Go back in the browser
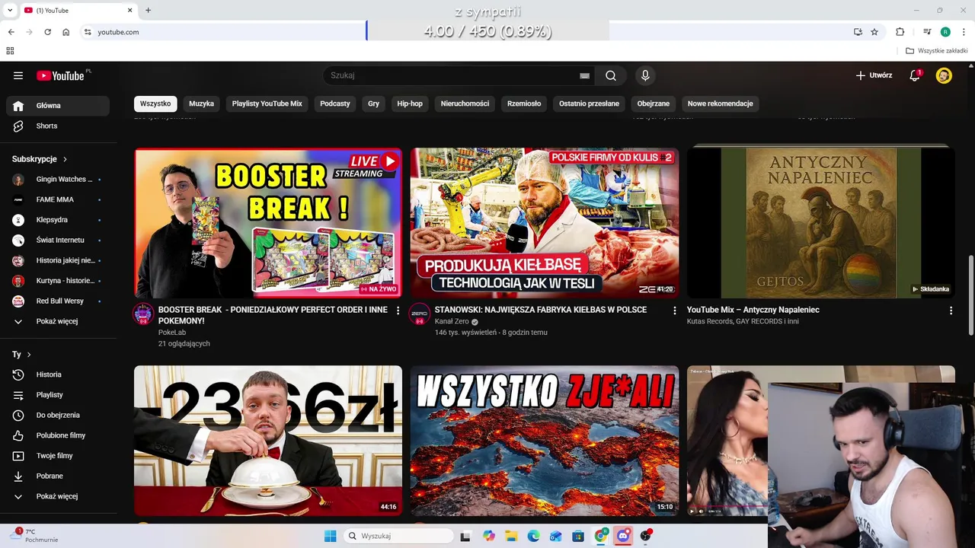 (x=11, y=32)
